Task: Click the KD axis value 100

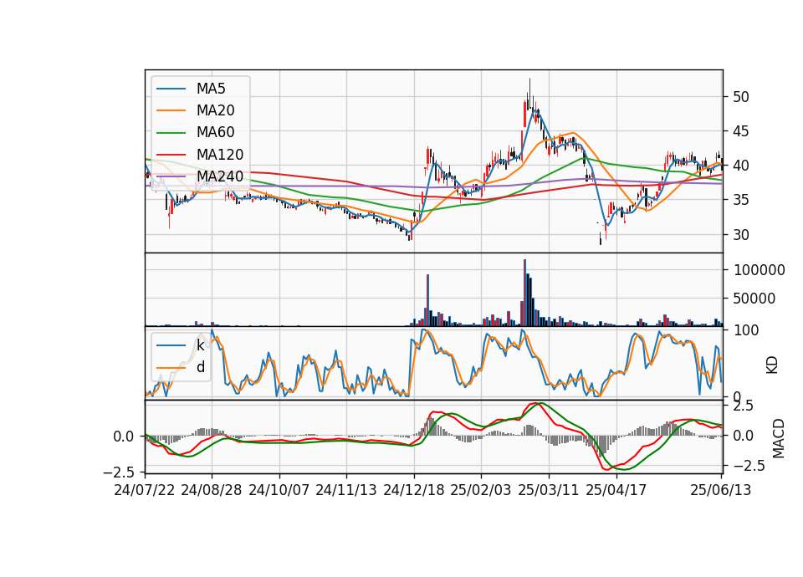Action: coord(746,330)
